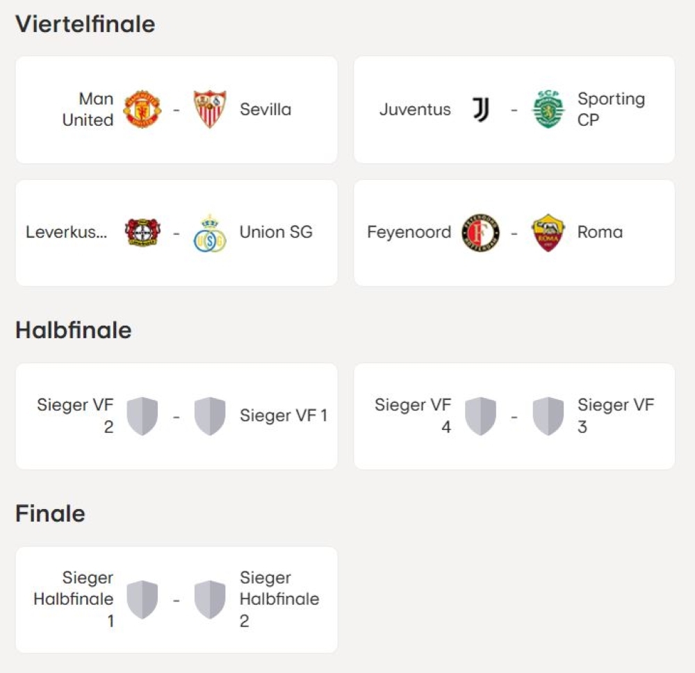
Task: Click the Feyenoord crest
Action: point(480,232)
